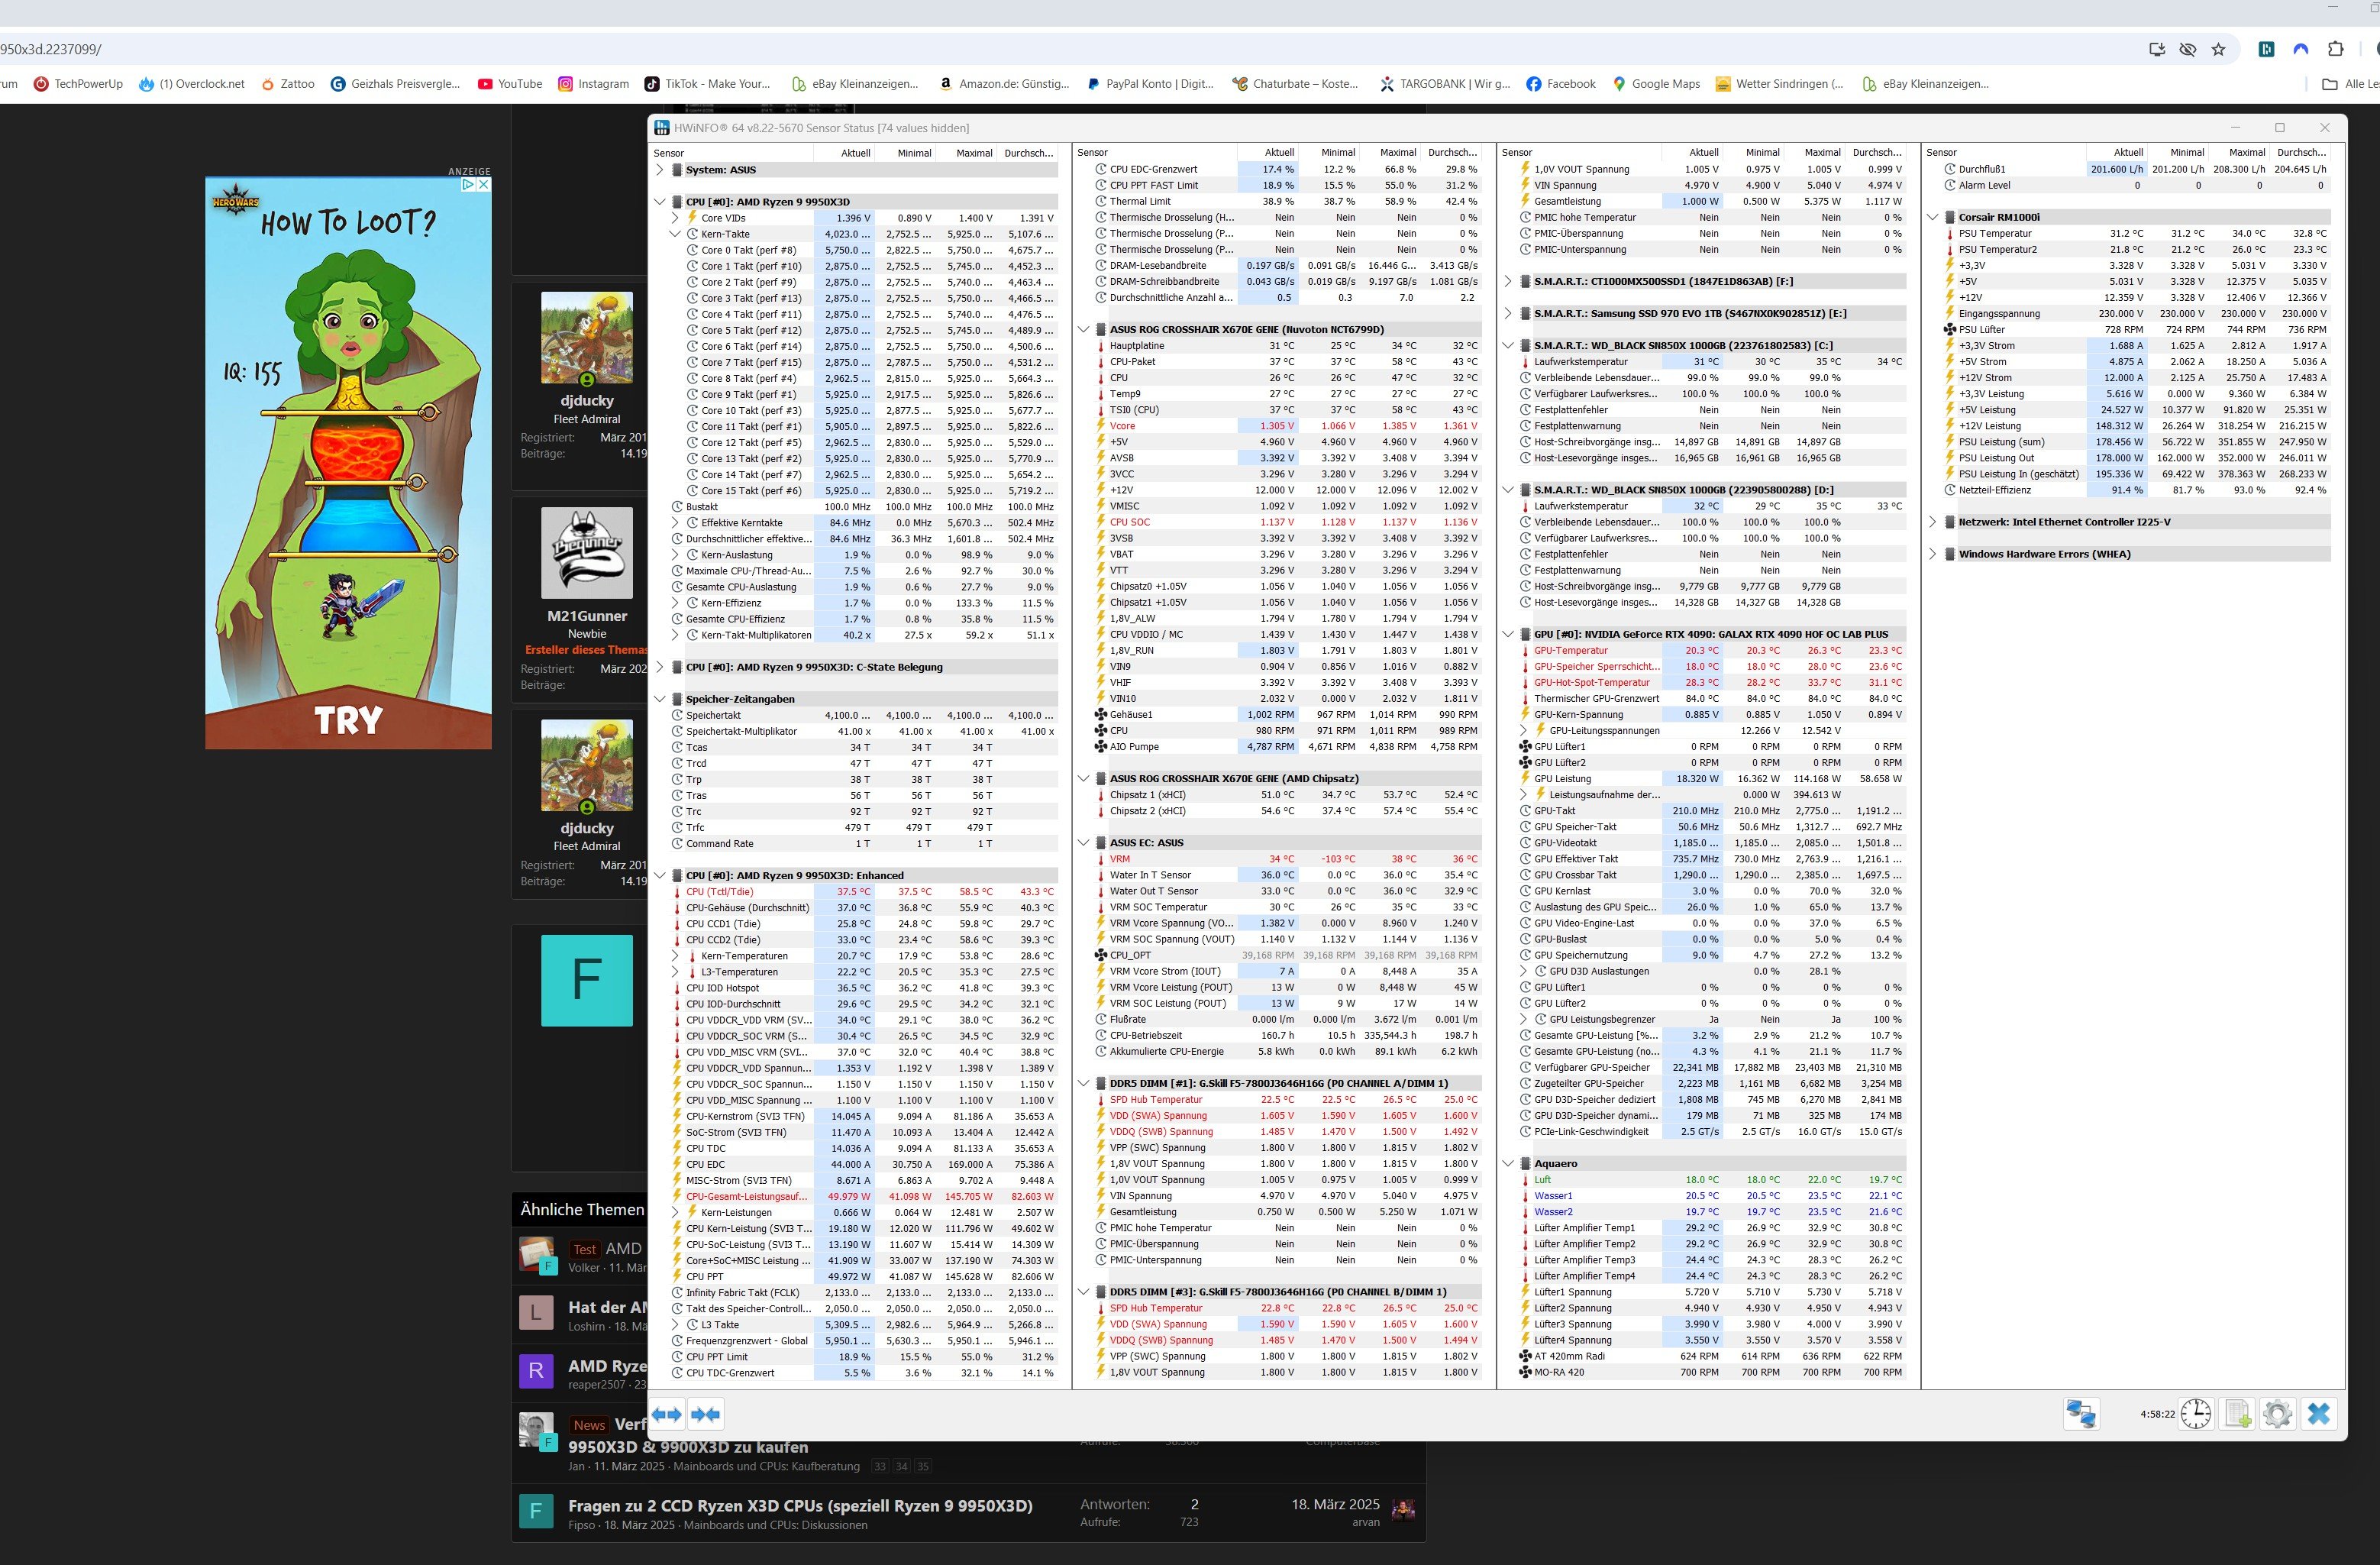Open thread Fragen zu 2 CCD Ryzen X3D CPUs

click(x=800, y=1505)
